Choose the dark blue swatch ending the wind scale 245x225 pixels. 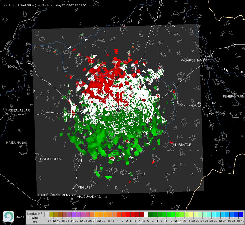pos(241,214)
